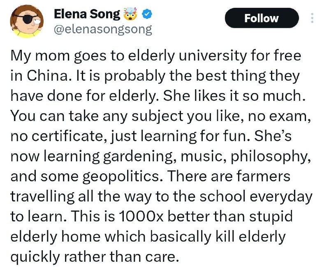Viewport: 329px width, 270px height.
Task: Click the blue verified badge
Action: [x=146, y=15]
